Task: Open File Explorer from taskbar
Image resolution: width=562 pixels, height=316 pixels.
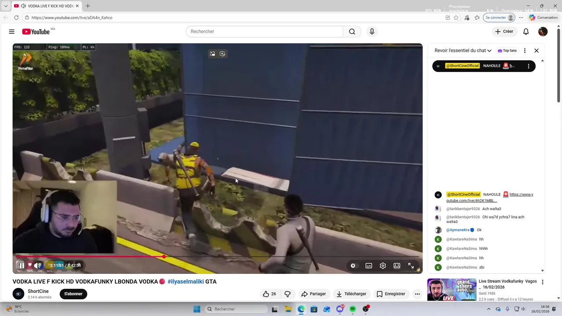Action: point(288,309)
